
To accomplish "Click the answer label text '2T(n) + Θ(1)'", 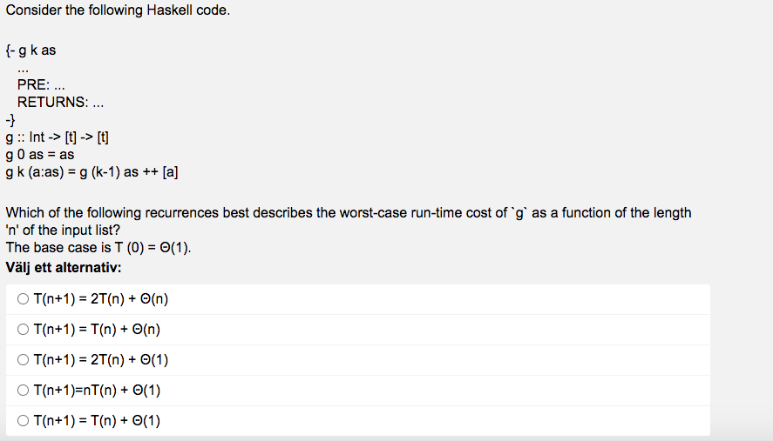I will coord(129,360).
